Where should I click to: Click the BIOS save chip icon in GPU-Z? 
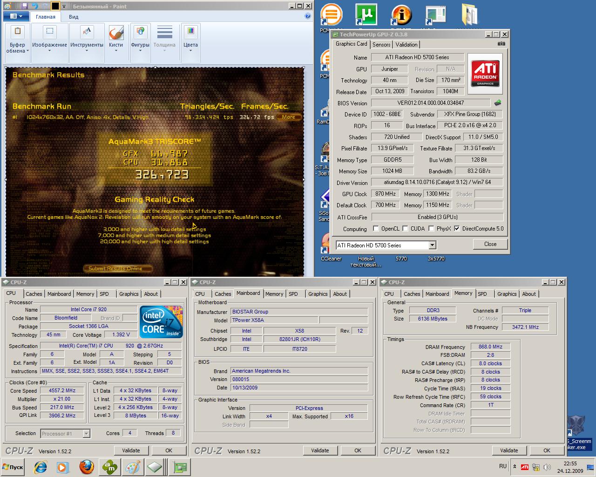point(498,103)
